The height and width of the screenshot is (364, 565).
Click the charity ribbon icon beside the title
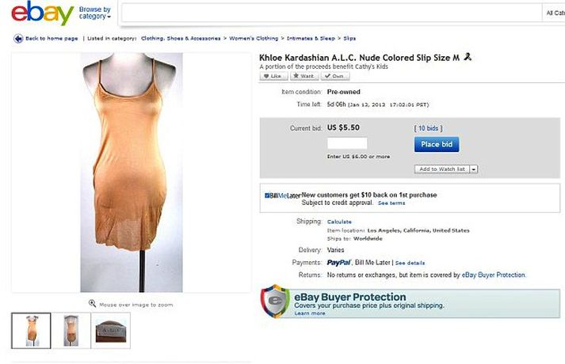[x=469, y=57]
